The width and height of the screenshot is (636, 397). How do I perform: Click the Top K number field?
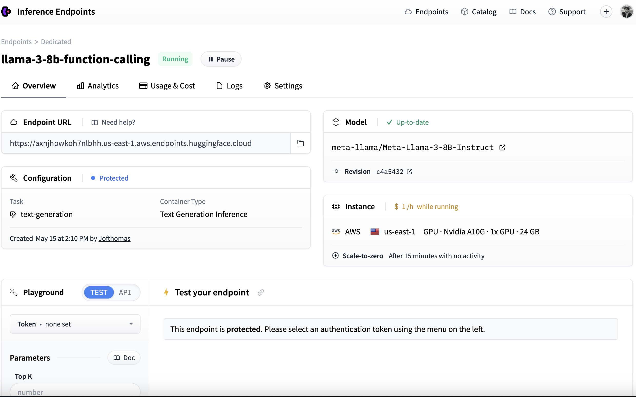[x=75, y=391]
